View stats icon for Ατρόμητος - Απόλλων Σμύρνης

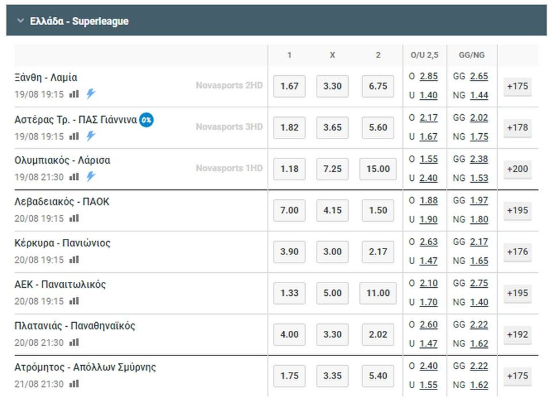(74, 384)
